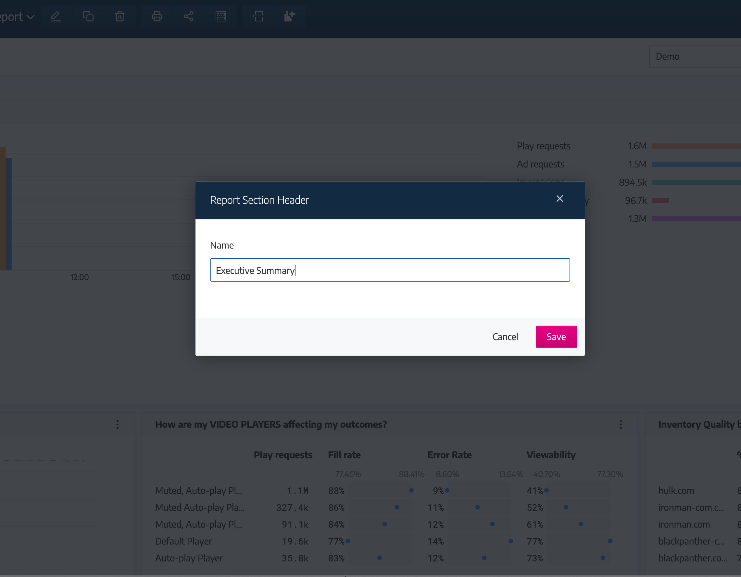Viewport: 741px width, 577px height.
Task: Click the 91.1k play requests value
Action: click(x=295, y=524)
